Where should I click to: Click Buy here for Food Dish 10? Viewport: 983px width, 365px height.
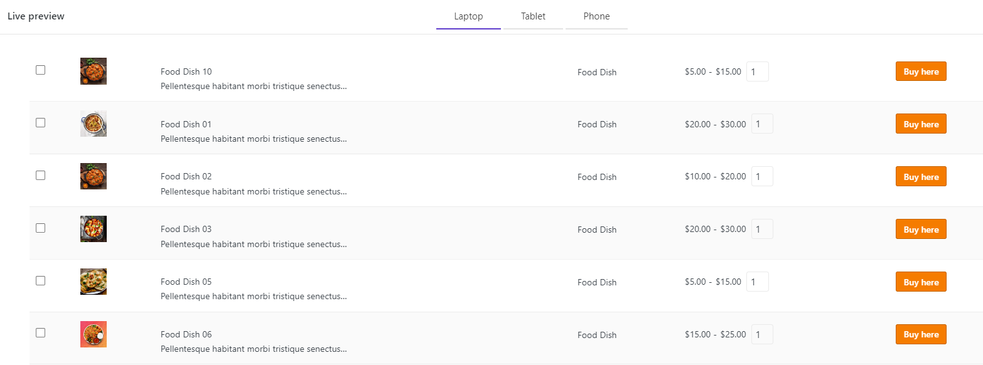tap(921, 71)
